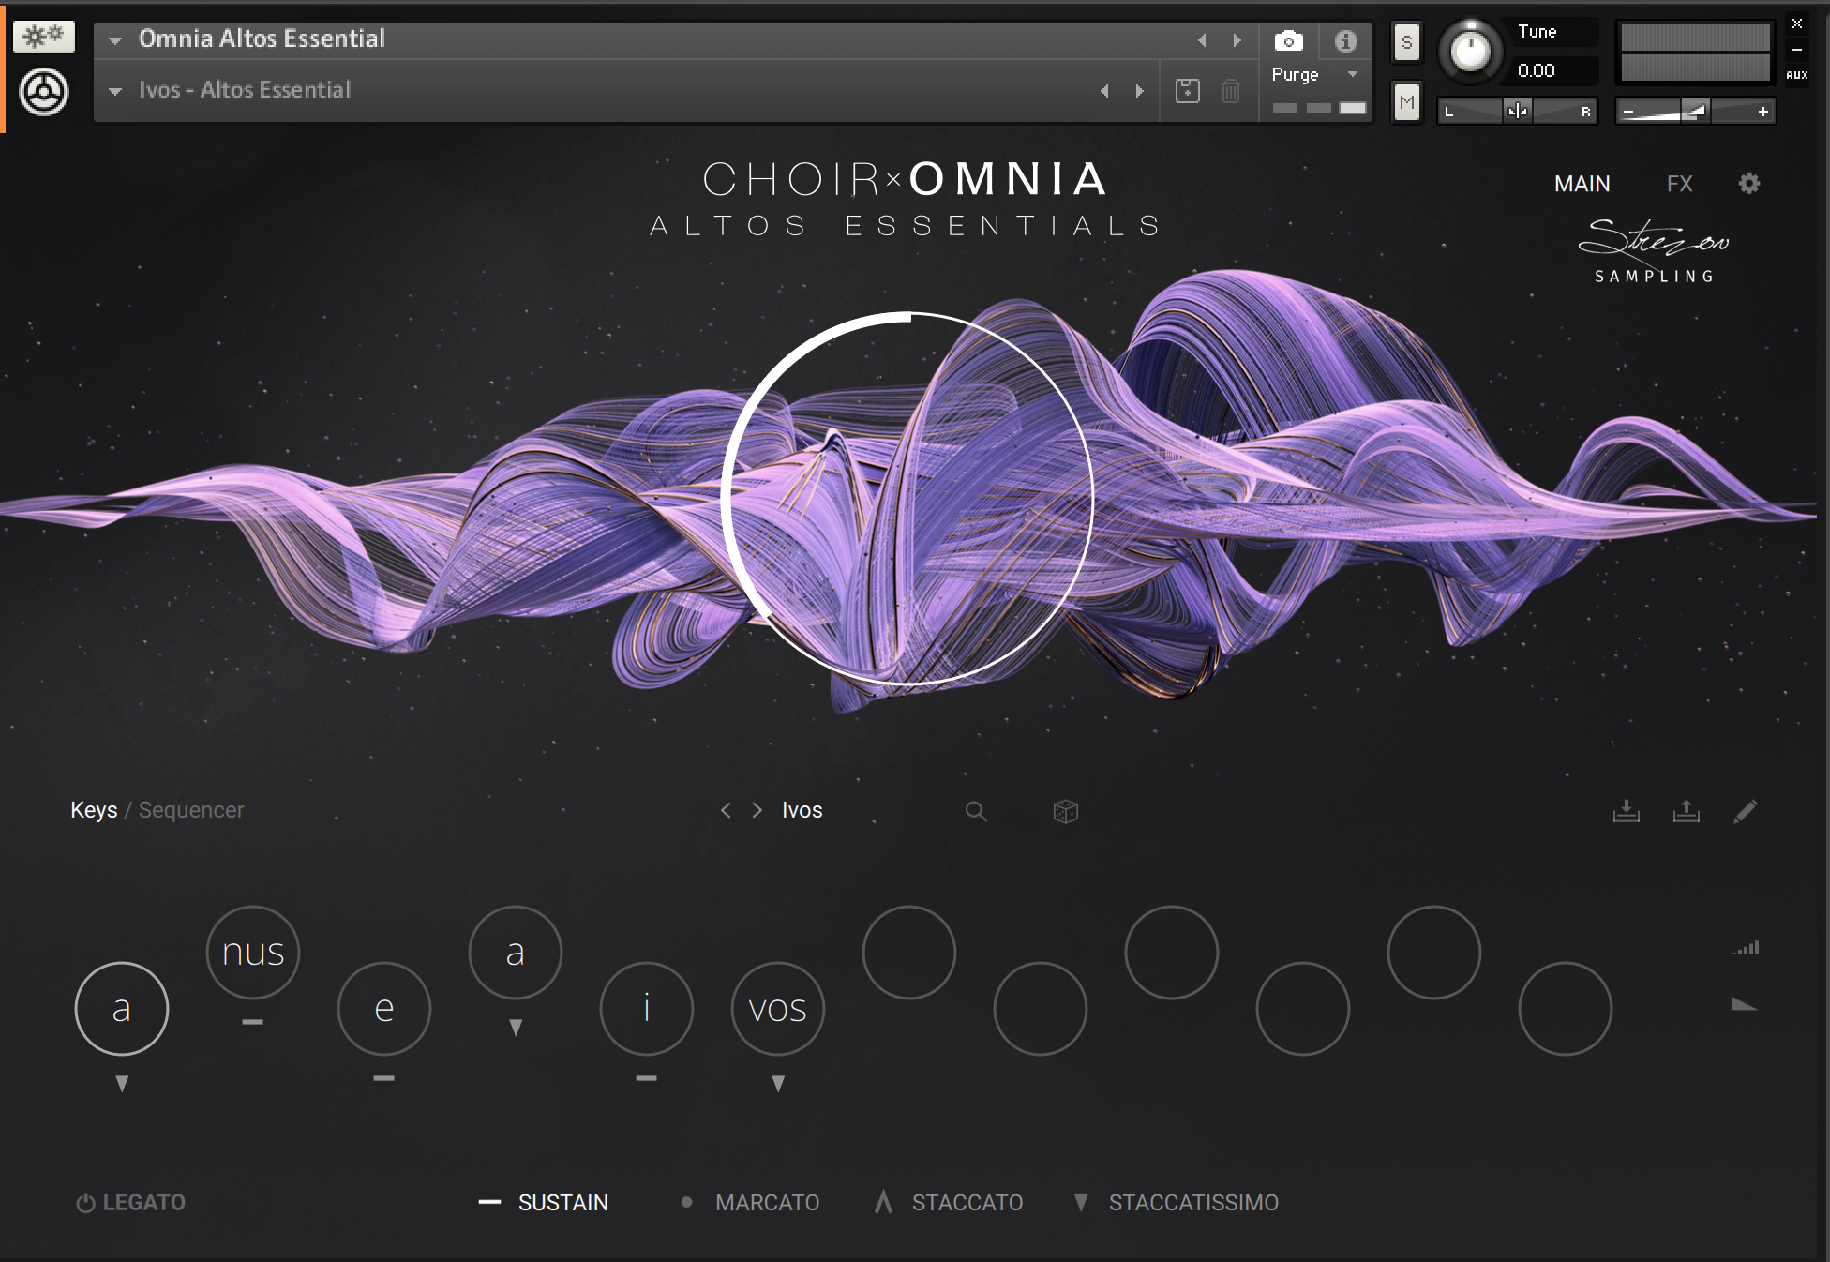The width and height of the screenshot is (1830, 1262).
Task: Import a phrase with the download icon
Action: click(1627, 812)
